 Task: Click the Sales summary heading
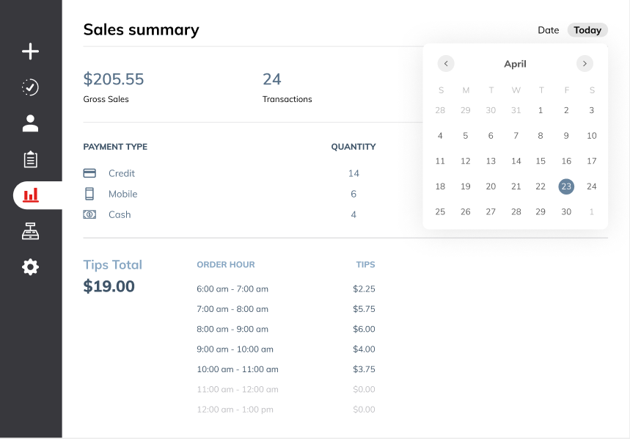click(x=141, y=30)
